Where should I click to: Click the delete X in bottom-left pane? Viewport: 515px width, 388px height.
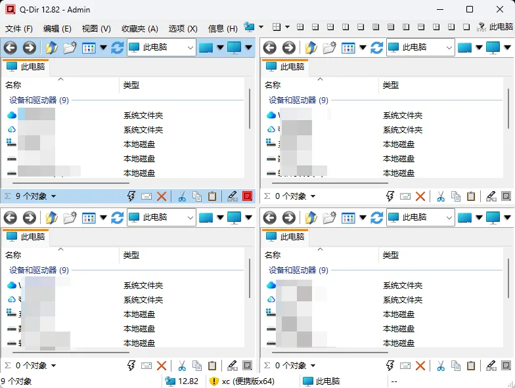[162, 366]
